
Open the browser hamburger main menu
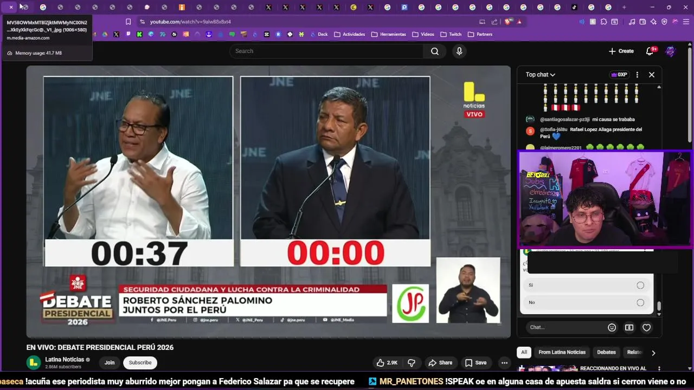pos(686,22)
